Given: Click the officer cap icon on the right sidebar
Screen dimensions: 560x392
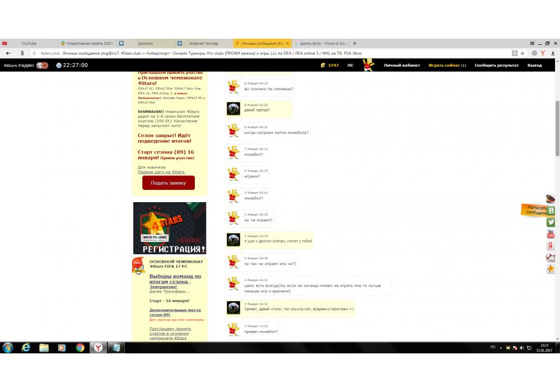Looking at the screenshot, I should (x=550, y=198).
